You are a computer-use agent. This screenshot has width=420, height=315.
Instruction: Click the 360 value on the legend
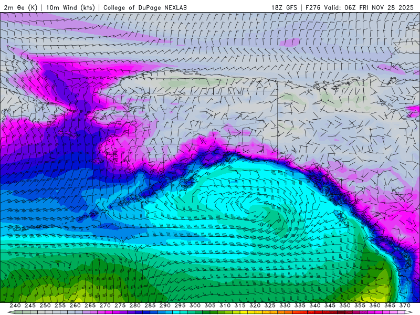click(375, 306)
